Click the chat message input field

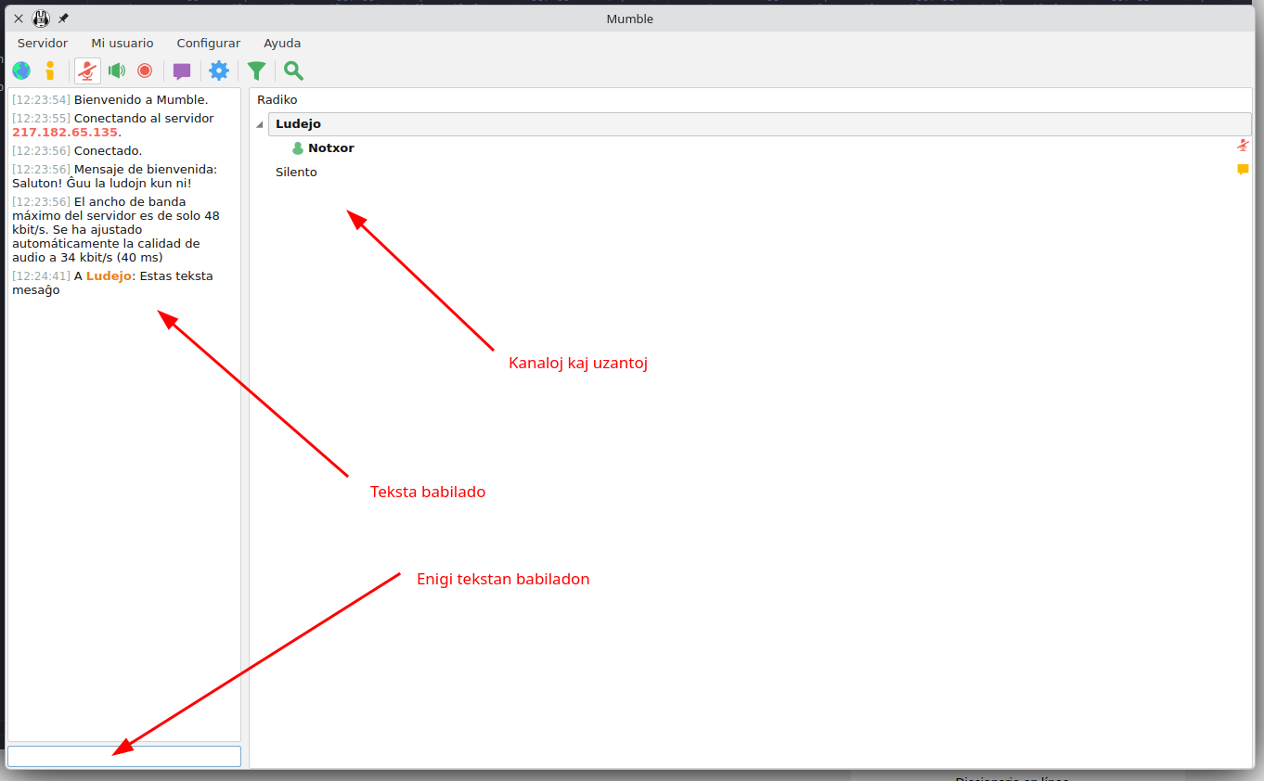124,756
